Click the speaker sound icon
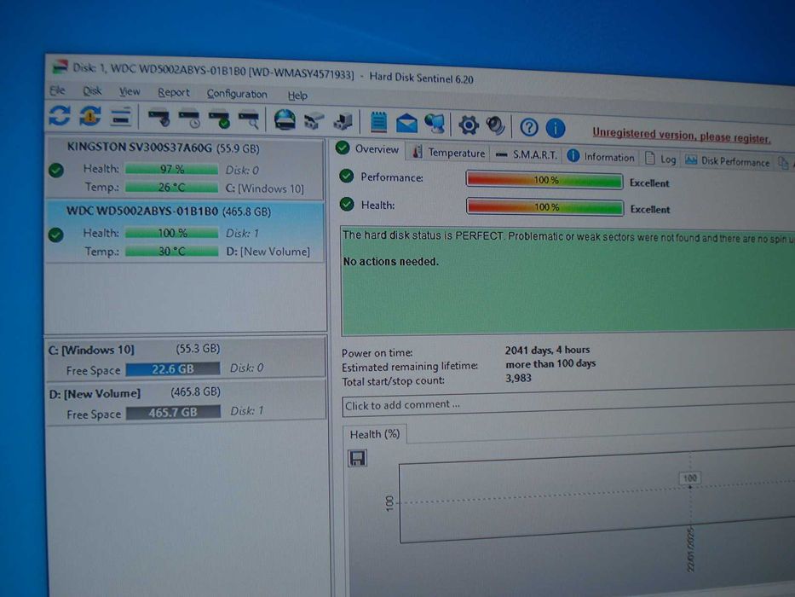The width and height of the screenshot is (795, 597). pos(495,125)
